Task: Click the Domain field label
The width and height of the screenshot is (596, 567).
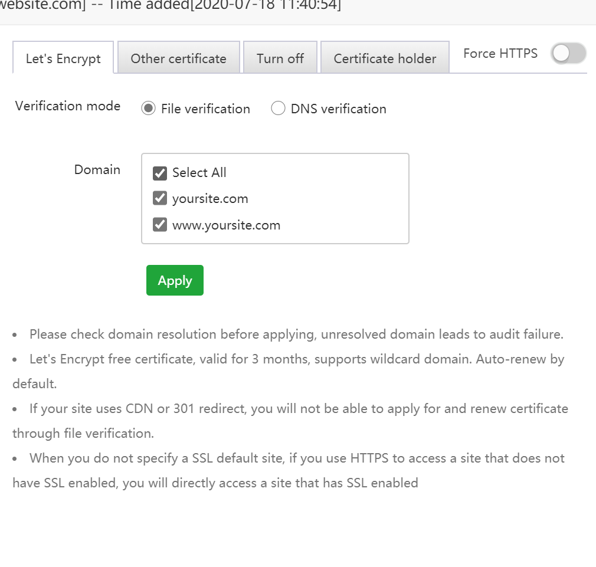Action: point(97,170)
